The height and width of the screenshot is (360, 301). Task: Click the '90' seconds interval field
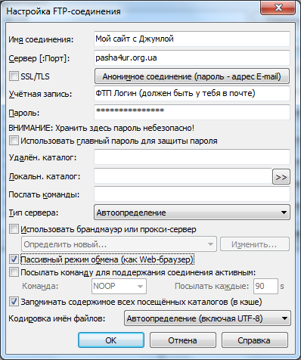point(265,286)
